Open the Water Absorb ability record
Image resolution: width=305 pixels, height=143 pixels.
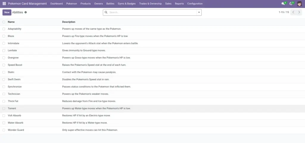[15, 123]
